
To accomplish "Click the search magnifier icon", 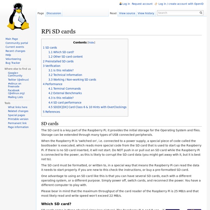I will tap(201, 13).
